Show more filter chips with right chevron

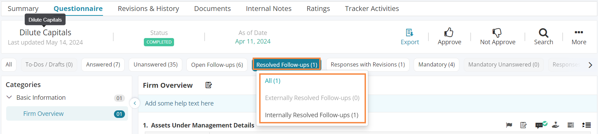590,65
